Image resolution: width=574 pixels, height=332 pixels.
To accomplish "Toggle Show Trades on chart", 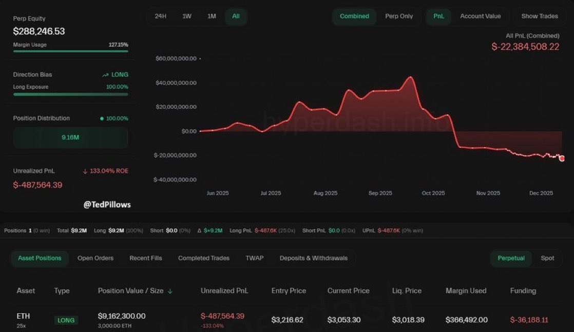I will (540, 16).
